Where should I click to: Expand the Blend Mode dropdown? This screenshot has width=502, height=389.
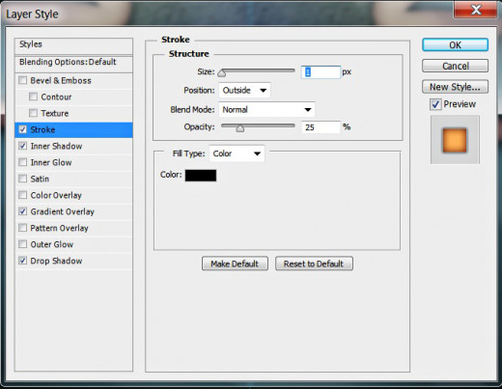[x=266, y=110]
